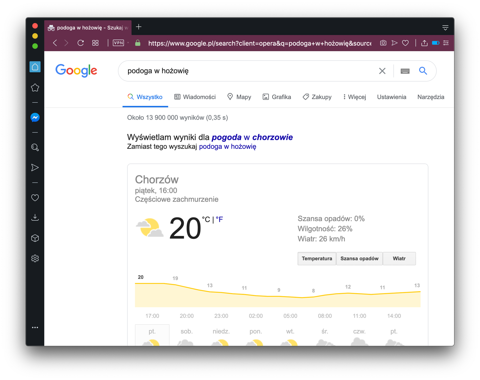
Task: Open Speed Dial grid icon
Action: (x=95, y=43)
